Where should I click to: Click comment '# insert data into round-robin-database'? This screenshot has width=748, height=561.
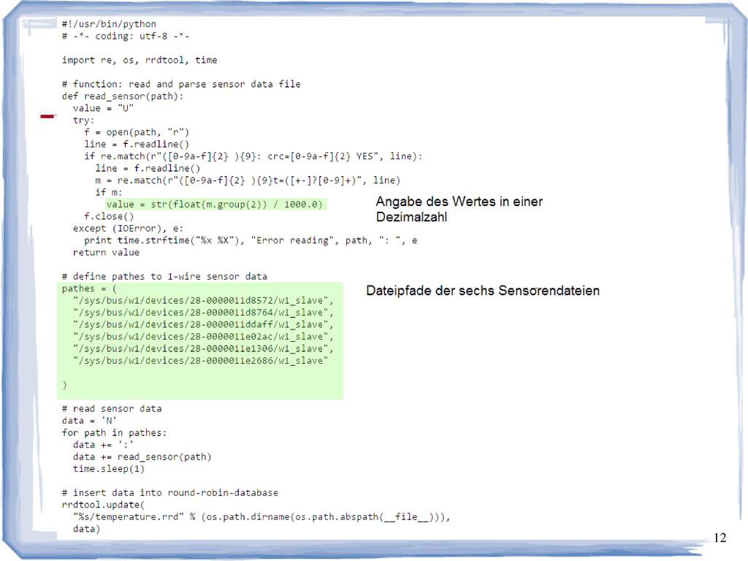tap(169, 493)
